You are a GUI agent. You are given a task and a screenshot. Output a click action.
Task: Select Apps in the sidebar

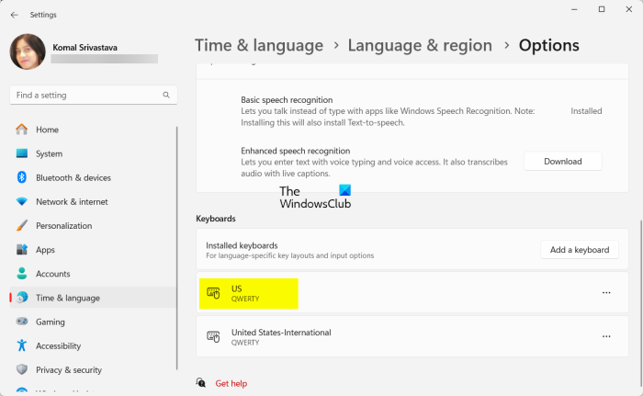(x=45, y=249)
